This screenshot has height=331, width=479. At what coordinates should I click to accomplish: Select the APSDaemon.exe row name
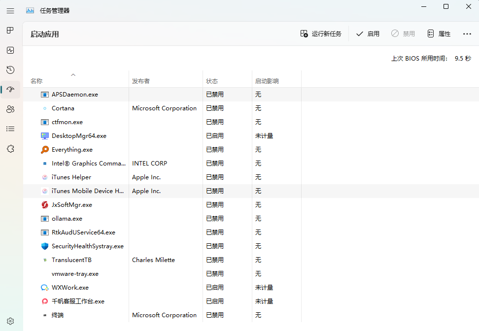pyautogui.click(x=75, y=95)
